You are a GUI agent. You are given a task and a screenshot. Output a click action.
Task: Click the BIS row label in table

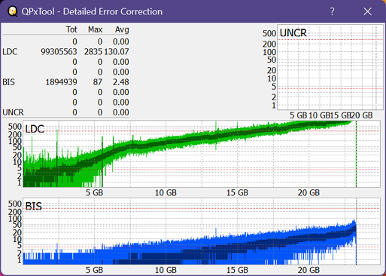point(8,82)
